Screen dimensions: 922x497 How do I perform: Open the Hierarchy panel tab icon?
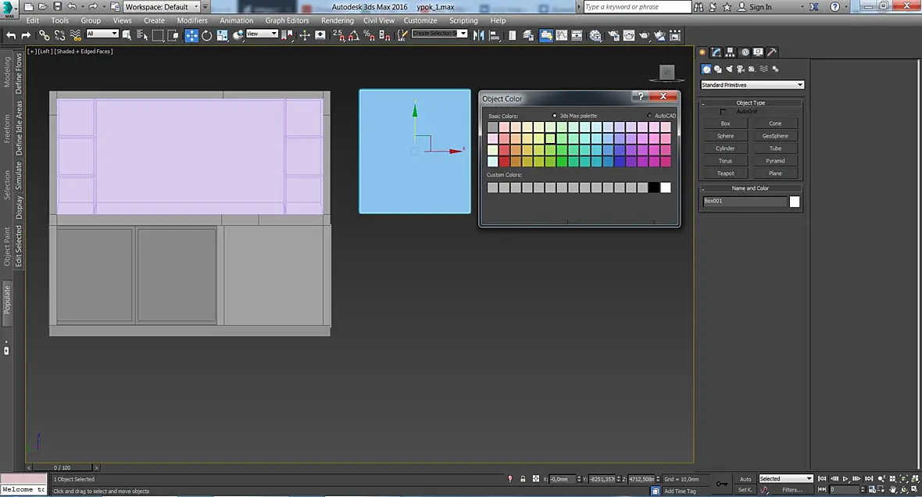730,52
